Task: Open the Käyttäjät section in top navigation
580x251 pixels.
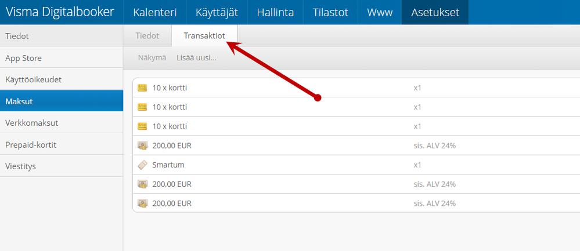Action: click(x=217, y=12)
